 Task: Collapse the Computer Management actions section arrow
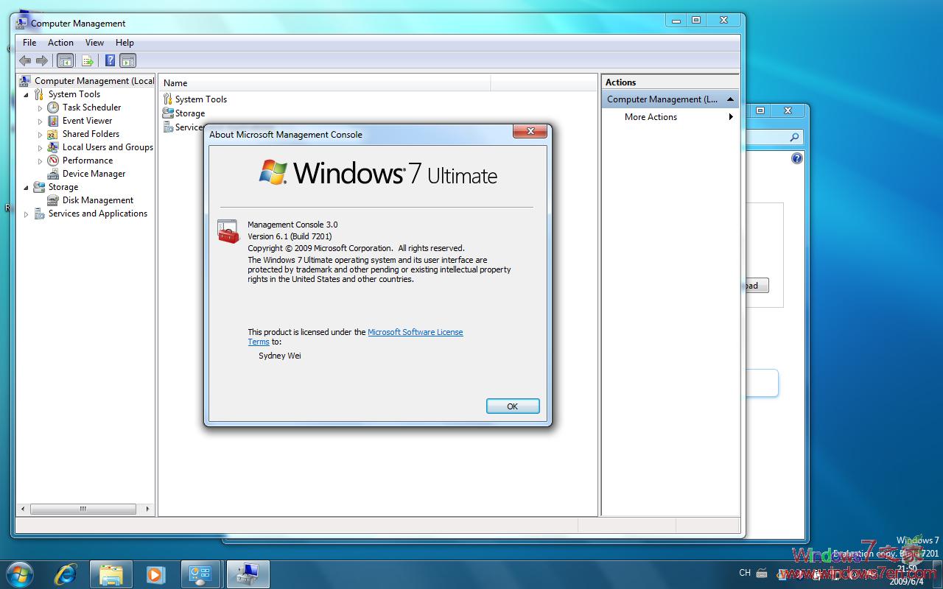[x=730, y=99]
